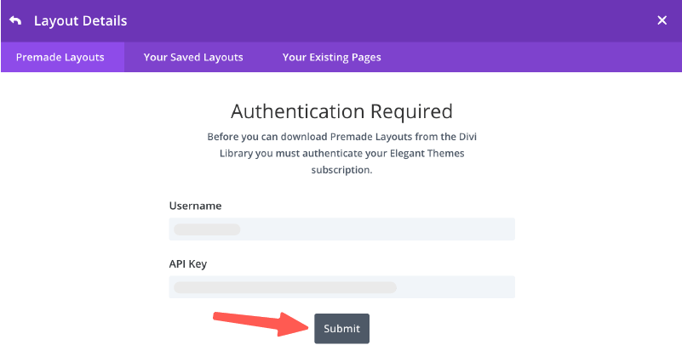
Task: Click the back arrow icon in header
Action: pyautogui.click(x=15, y=20)
